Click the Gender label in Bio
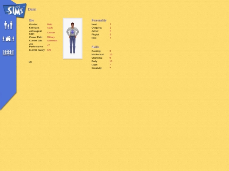The width and height of the screenshot is (229, 171). [x=34, y=24]
